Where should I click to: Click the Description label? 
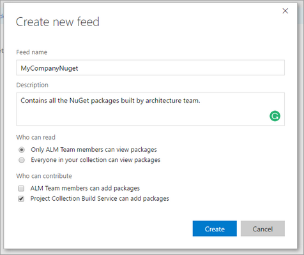coord(33,85)
